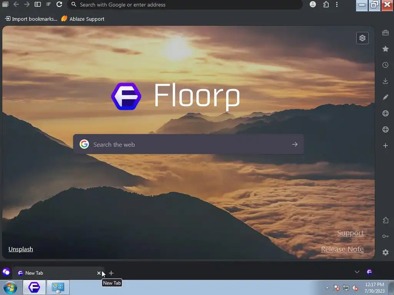Open a new tab with plus button
This screenshot has height=295, width=394.
pyautogui.click(x=111, y=273)
